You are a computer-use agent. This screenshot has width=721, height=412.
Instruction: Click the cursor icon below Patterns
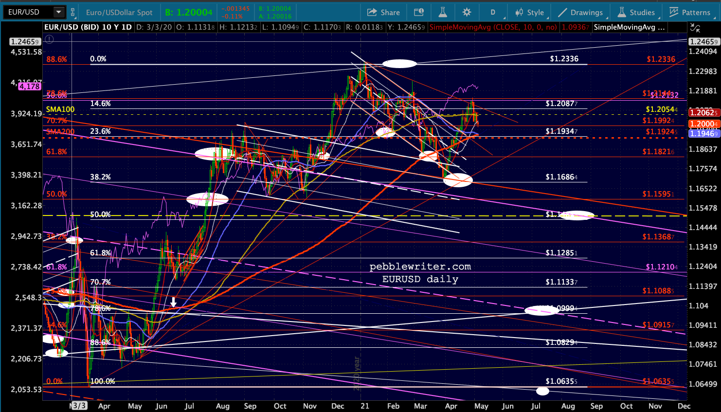click(695, 28)
